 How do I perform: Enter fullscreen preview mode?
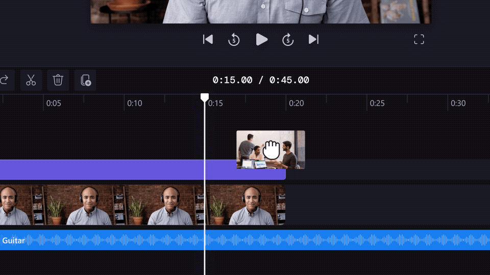(x=419, y=40)
